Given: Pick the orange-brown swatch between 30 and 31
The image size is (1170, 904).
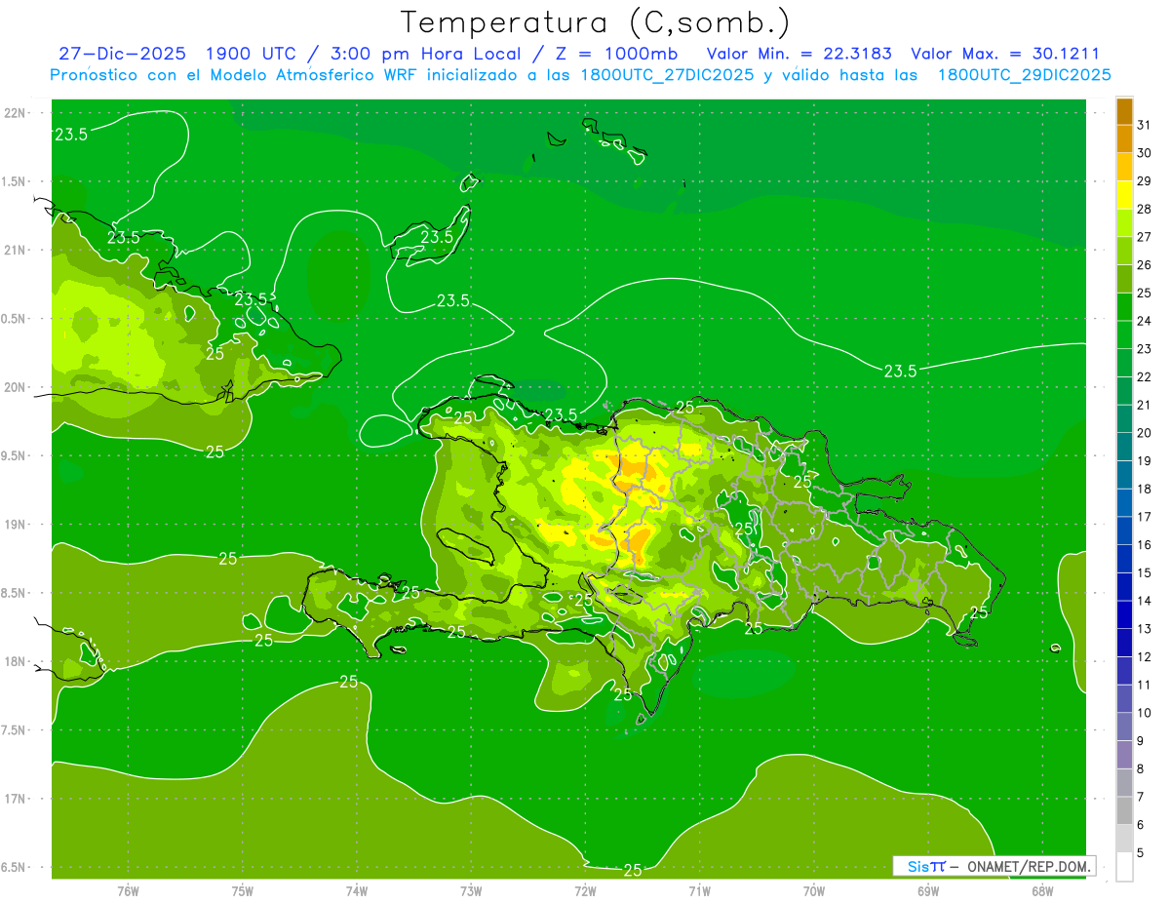Looking at the screenshot, I should pyautogui.click(x=1124, y=139).
